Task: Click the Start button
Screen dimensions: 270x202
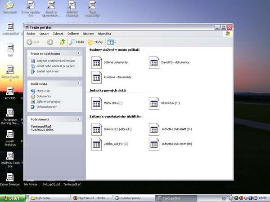Action: point(13,198)
